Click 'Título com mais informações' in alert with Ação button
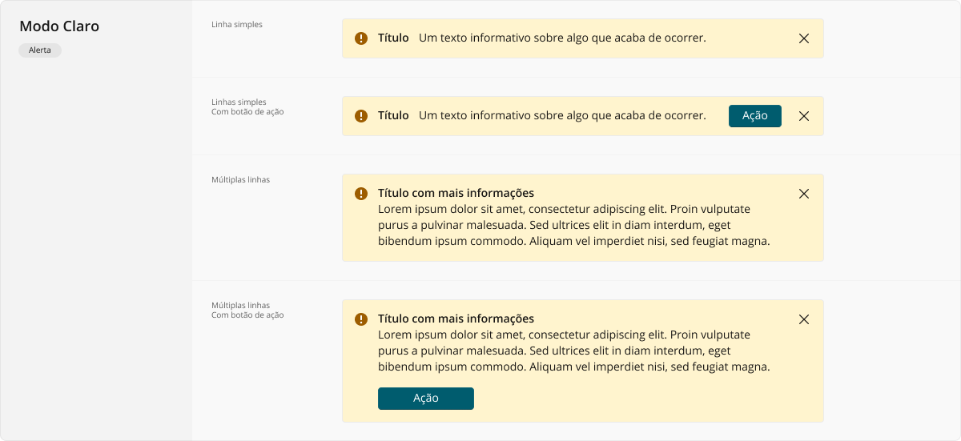Image resolution: width=961 pixels, height=441 pixels. point(456,319)
